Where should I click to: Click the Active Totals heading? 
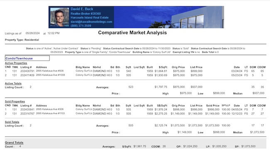point(13,83)
